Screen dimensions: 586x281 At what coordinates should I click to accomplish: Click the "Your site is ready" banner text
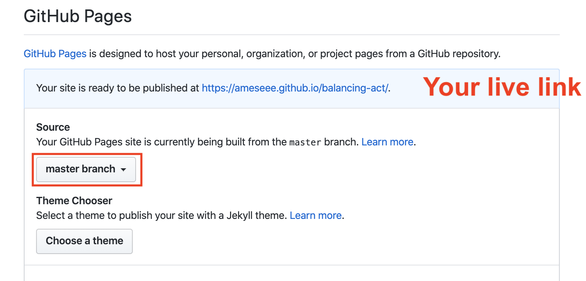coord(118,88)
